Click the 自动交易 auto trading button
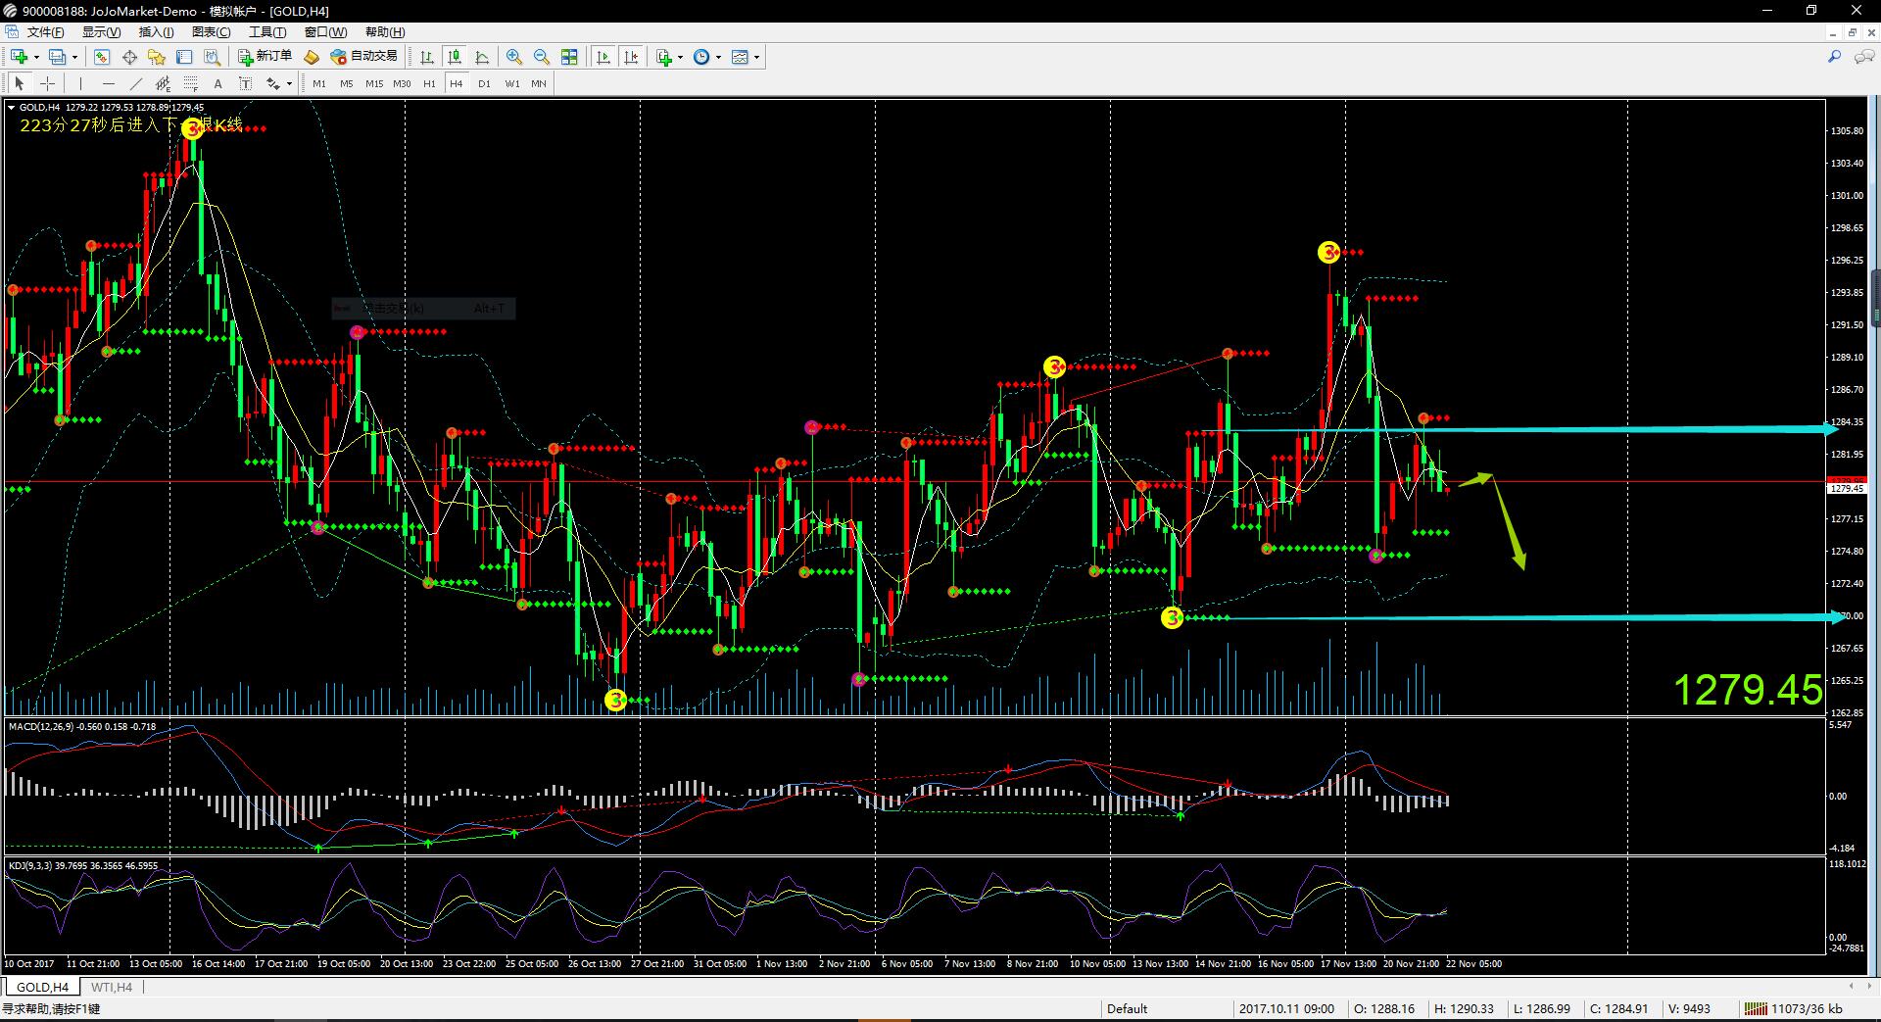Screen dimensions: 1881x1022 coord(364,57)
